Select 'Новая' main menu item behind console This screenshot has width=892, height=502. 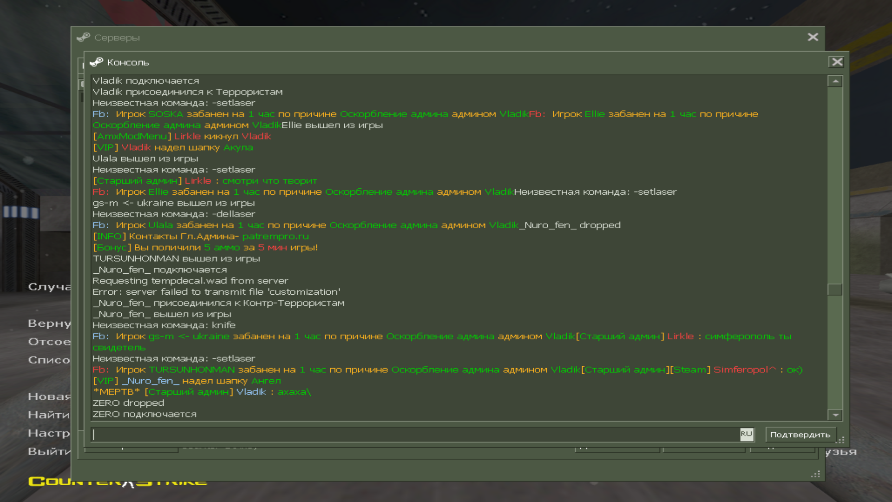pyautogui.click(x=49, y=396)
